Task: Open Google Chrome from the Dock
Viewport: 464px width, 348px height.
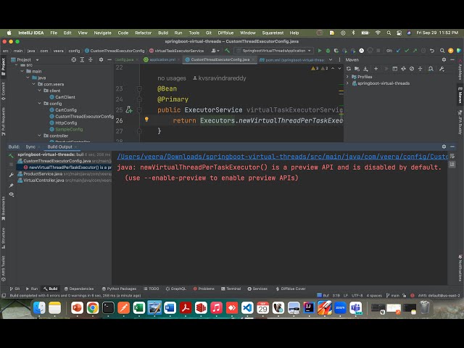Action: point(93,308)
